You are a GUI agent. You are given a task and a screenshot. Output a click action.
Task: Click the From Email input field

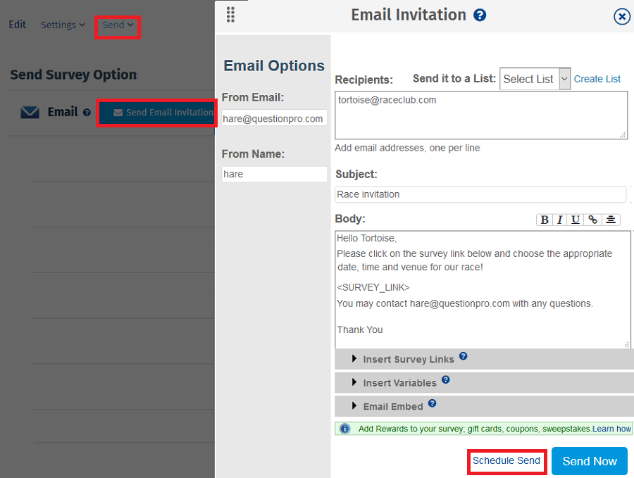pos(274,118)
